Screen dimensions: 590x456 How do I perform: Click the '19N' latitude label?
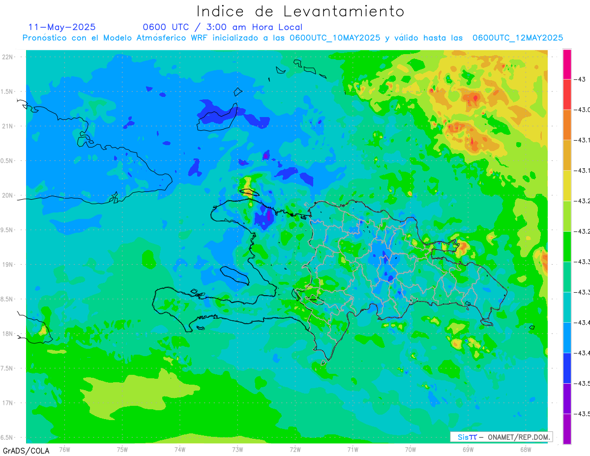(x=7, y=265)
